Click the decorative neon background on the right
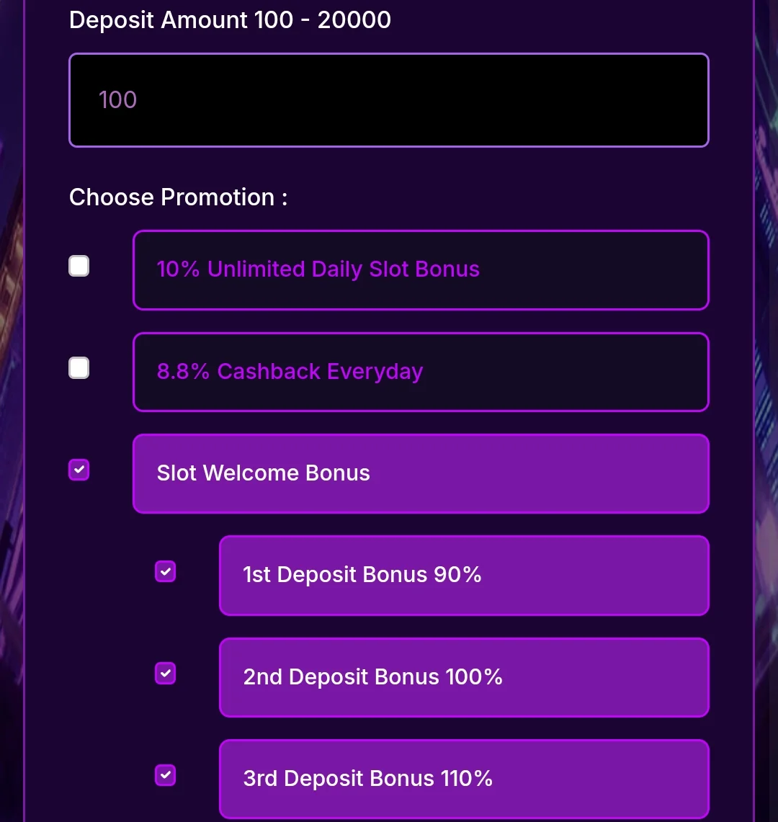The image size is (778, 822). point(766,411)
